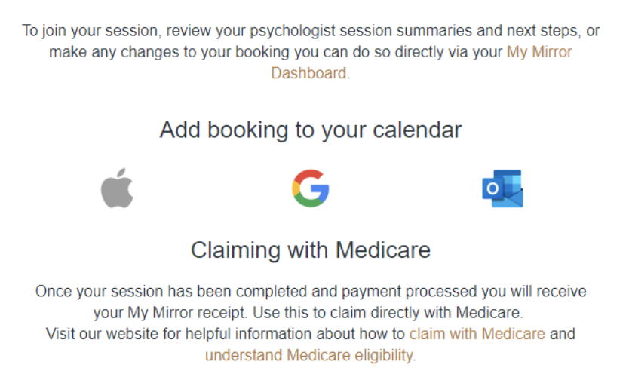The width and height of the screenshot is (629, 392).
Task: Open 'understand Medicare eligibility' link
Action: tap(309, 354)
